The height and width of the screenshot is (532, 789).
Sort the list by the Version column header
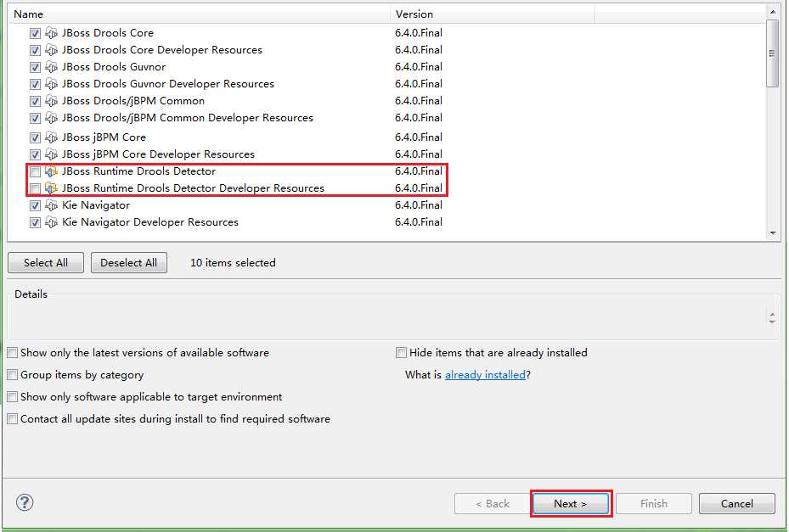pyautogui.click(x=492, y=14)
